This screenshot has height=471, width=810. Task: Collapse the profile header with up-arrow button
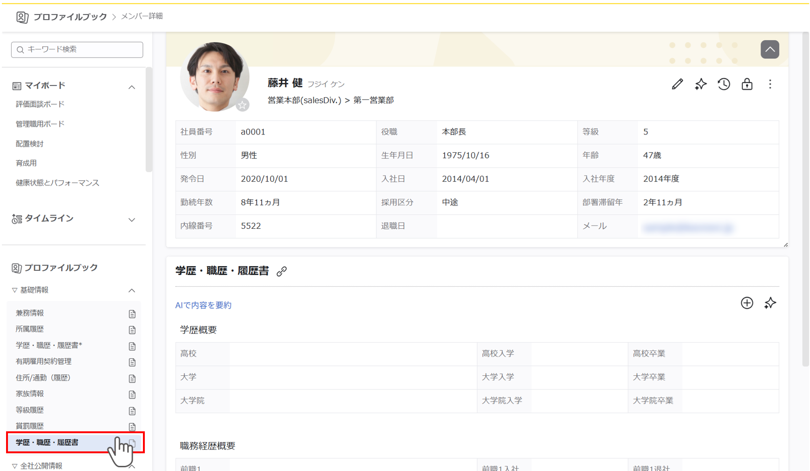click(x=769, y=49)
